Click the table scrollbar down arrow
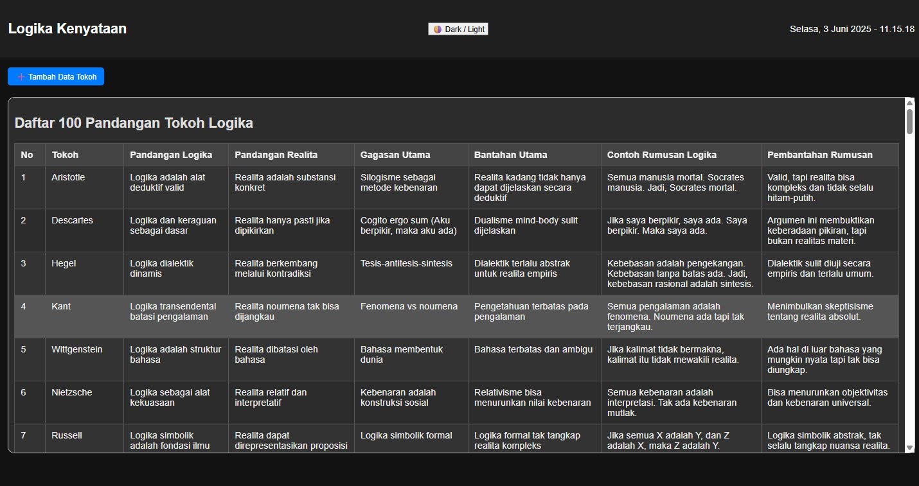919x486 pixels. tap(909, 447)
